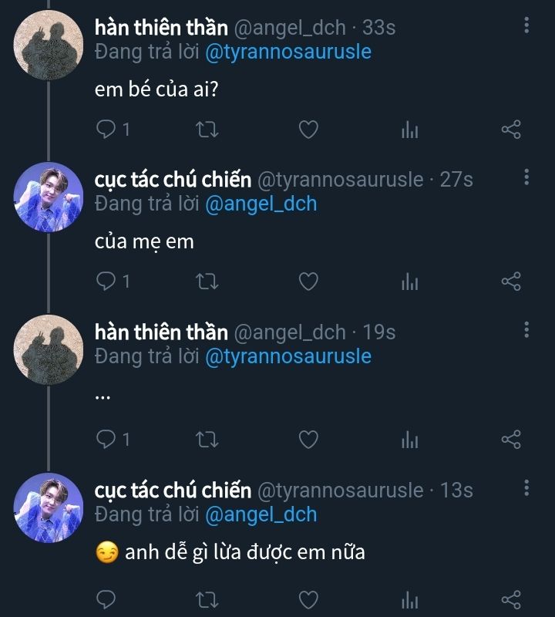Image resolution: width=555 pixels, height=617 pixels.
Task: Open cục tác chú chiến avatar on last tweet
Action: (x=49, y=507)
